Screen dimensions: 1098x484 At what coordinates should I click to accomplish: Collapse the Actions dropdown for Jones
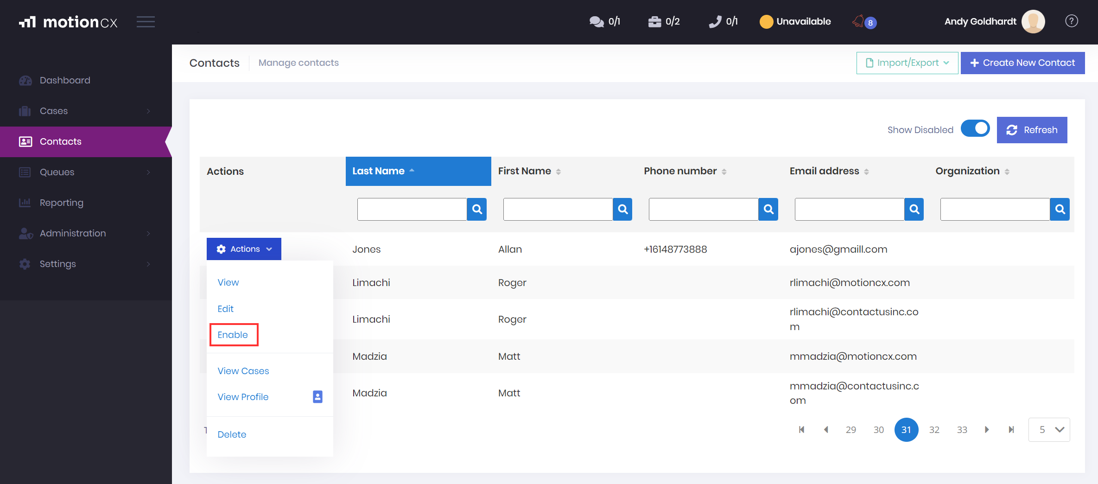tap(244, 249)
